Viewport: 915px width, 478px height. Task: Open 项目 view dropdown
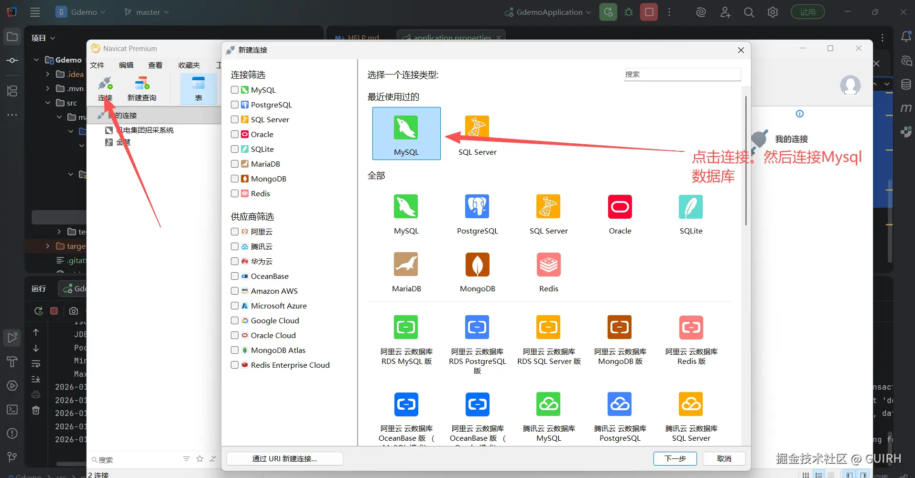click(43, 38)
